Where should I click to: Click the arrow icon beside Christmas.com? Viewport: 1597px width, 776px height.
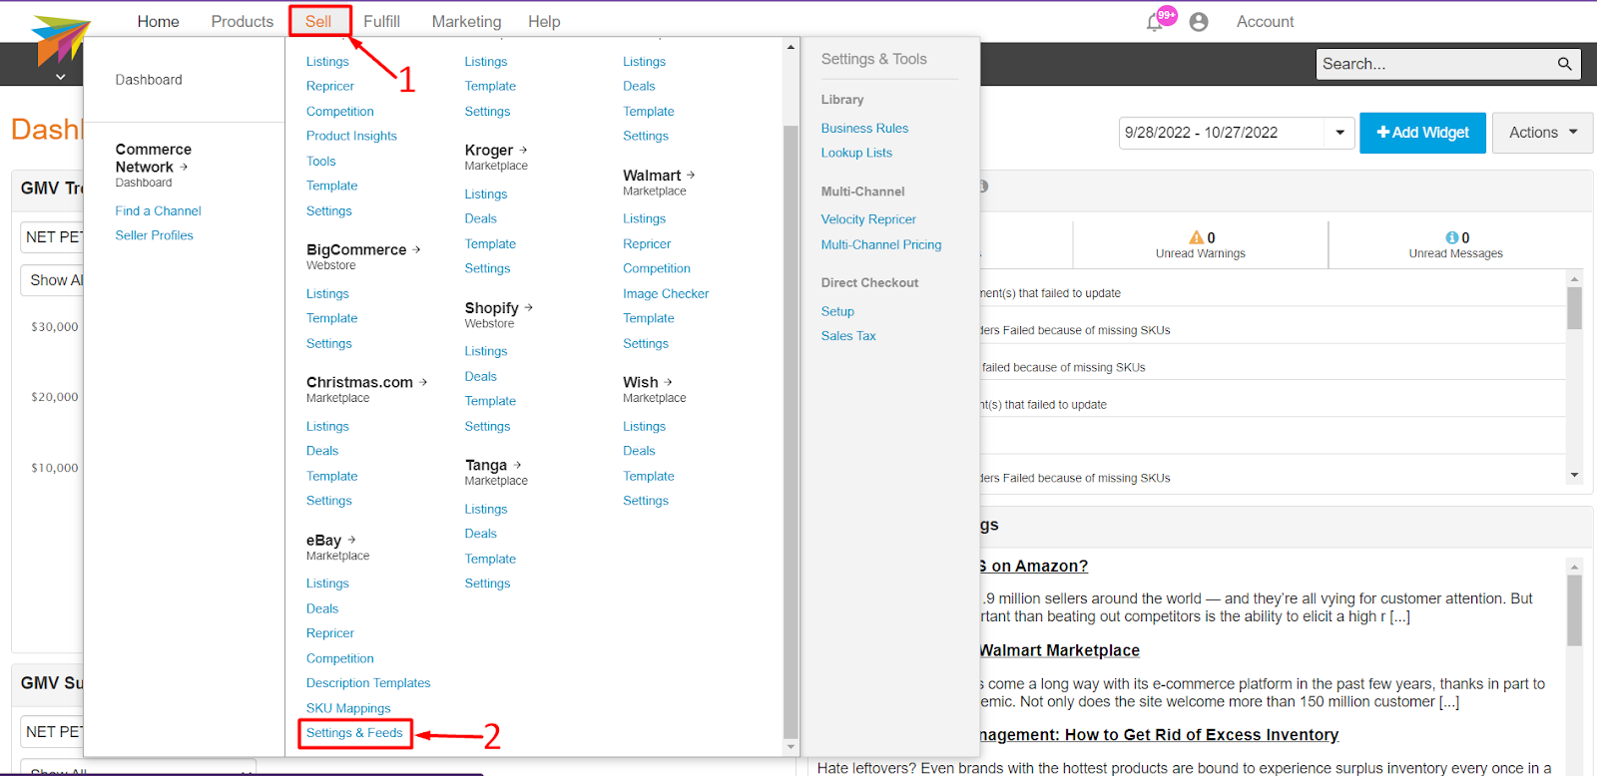pyautogui.click(x=423, y=382)
